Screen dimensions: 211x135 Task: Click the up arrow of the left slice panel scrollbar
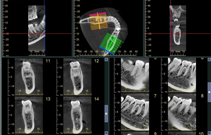106,60
